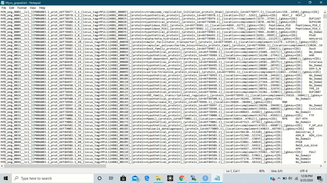This screenshot has height=183, width=327.
Task: Click 'RmlD_sub_bind' on the MFB_peg_0041 line
Action: 306,145
